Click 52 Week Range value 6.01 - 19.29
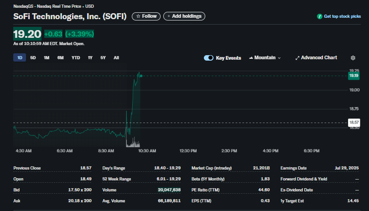Screen dimensions: 369x211 [x=169, y=179]
